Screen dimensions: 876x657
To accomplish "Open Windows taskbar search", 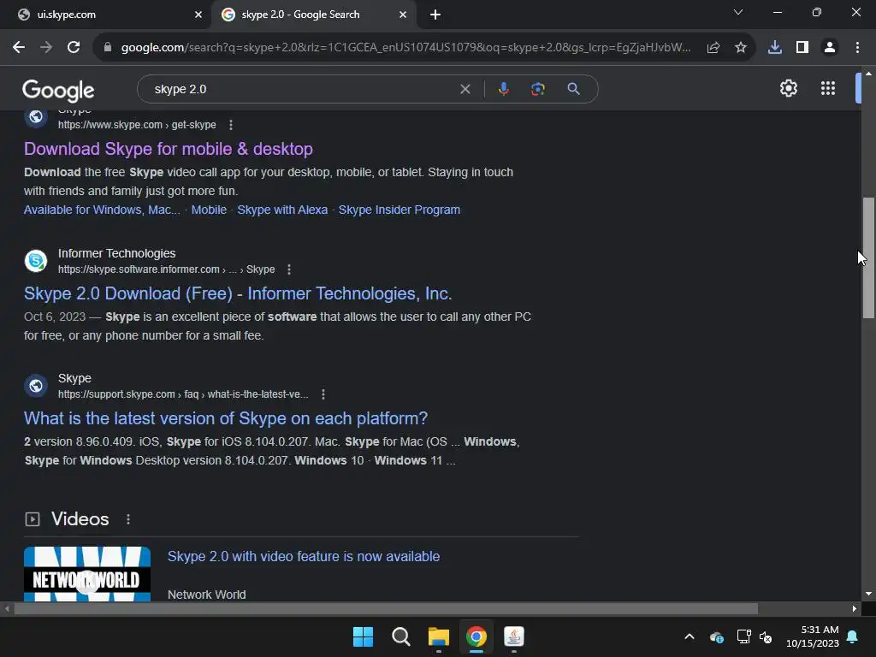I will point(401,636).
